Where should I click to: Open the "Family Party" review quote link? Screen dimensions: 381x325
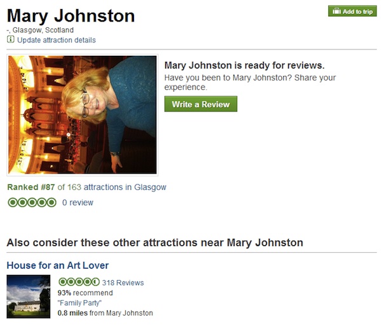click(79, 303)
